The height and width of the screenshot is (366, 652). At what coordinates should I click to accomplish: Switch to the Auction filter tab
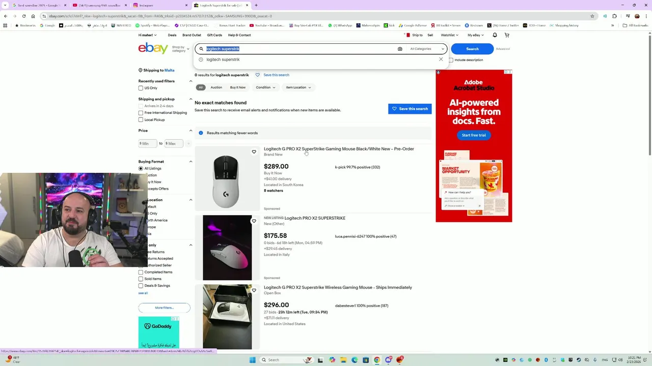click(x=216, y=87)
